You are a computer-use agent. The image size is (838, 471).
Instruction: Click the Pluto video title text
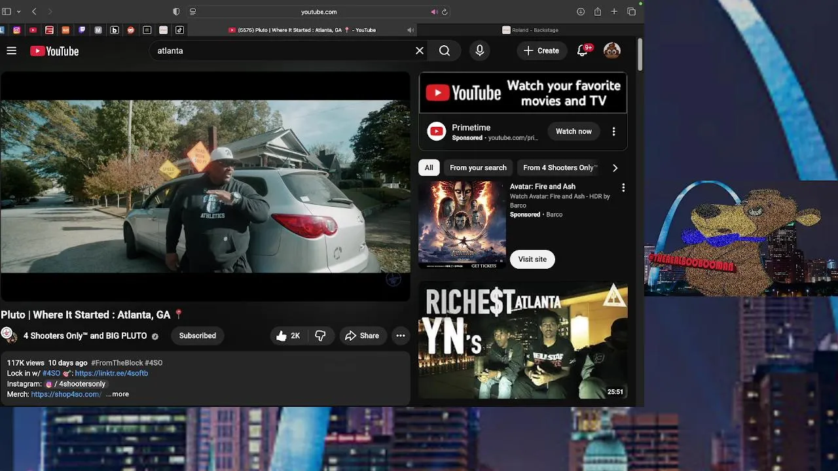92,315
